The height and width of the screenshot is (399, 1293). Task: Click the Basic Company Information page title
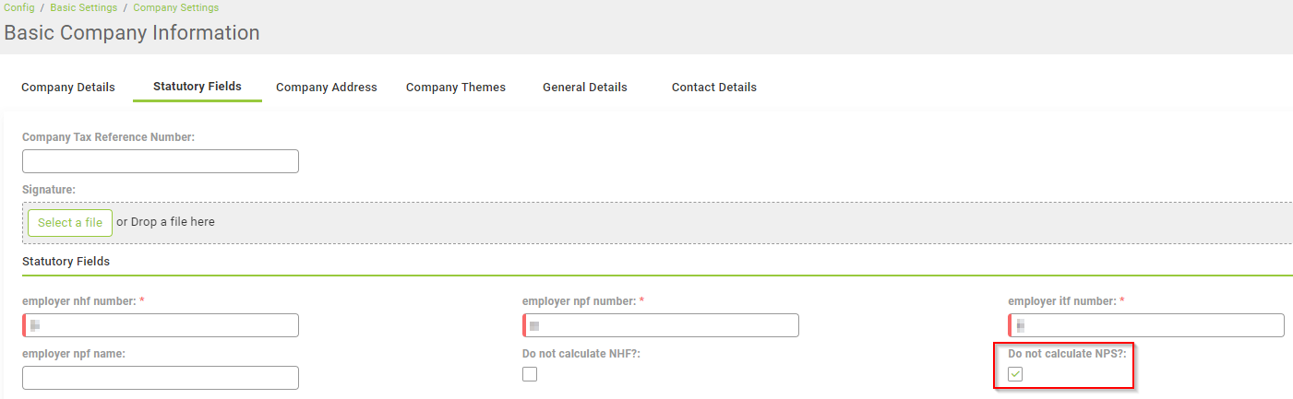click(132, 33)
